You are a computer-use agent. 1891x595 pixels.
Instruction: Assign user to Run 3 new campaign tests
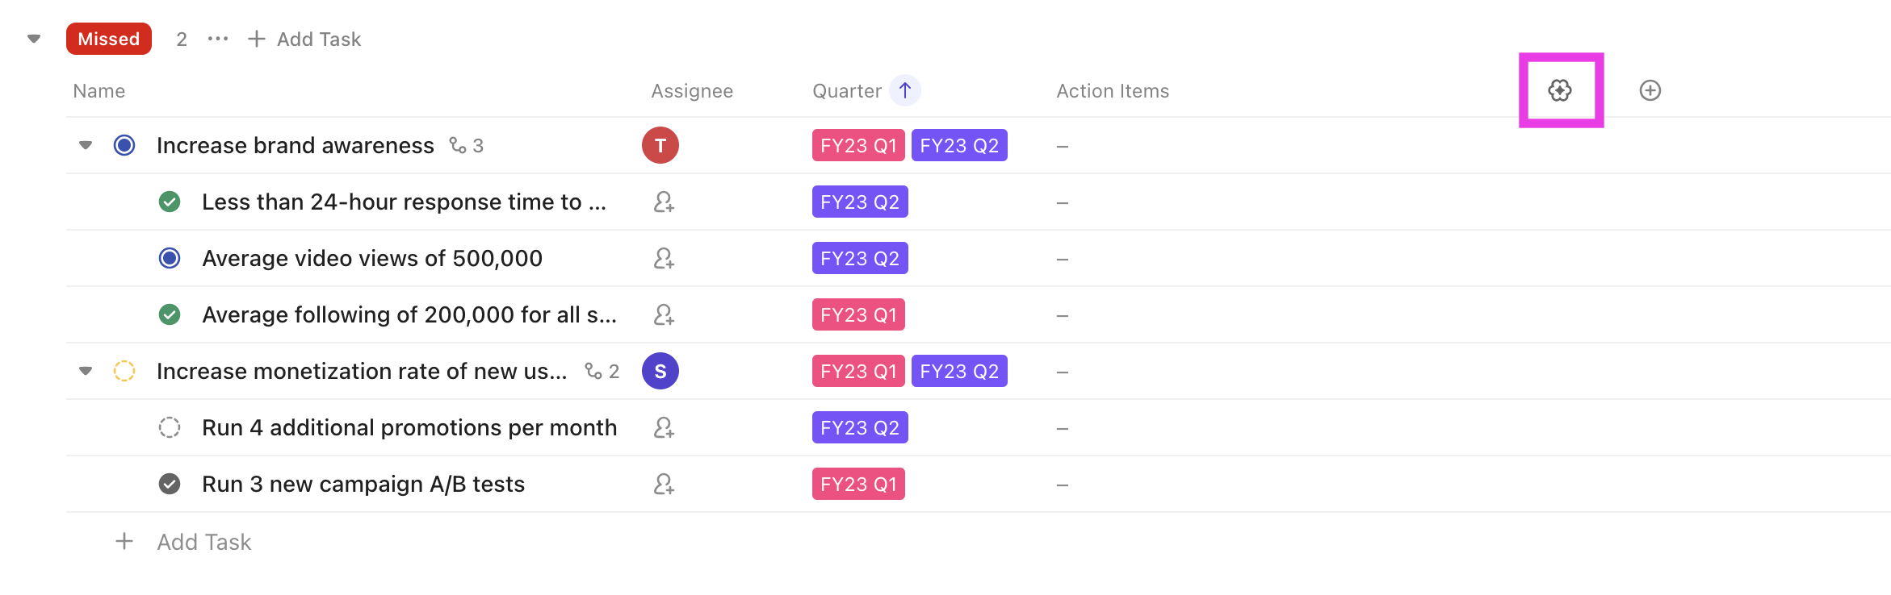pyautogui.click(x=664, y=485)
